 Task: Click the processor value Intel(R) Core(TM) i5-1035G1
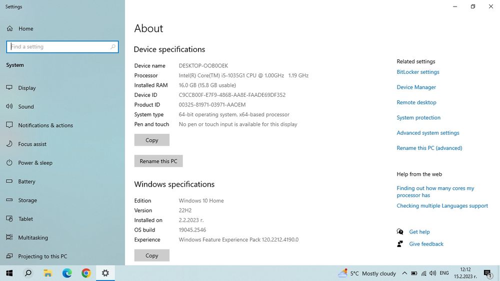coord(243,75)
